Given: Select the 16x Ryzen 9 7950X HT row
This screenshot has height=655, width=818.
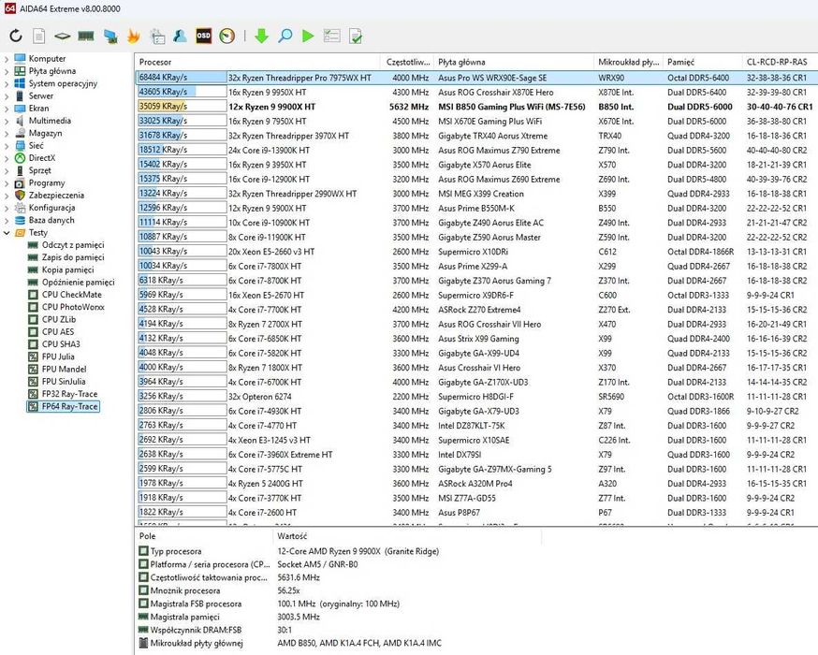Looking at the screenshot, I should (x=475, y=121).
